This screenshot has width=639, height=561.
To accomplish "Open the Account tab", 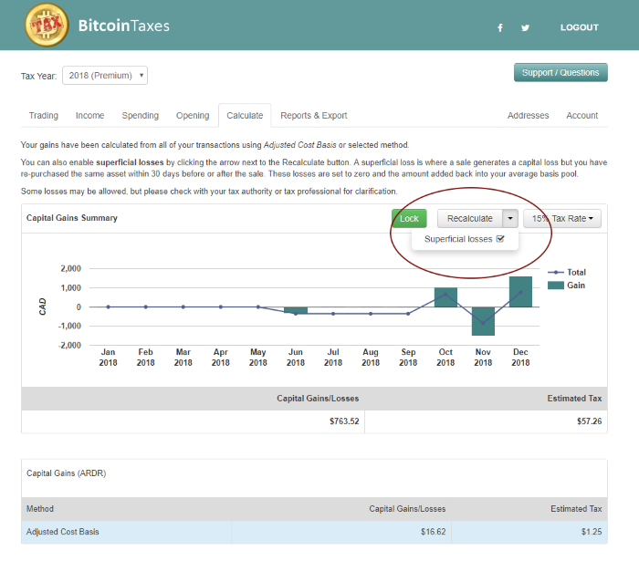I will pos(582,116).
